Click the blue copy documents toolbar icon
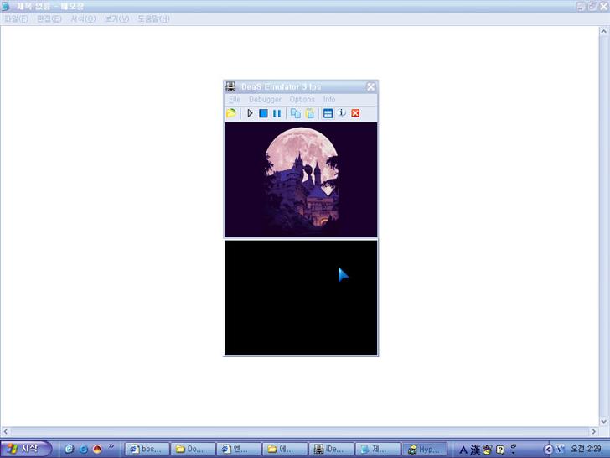This screenshot has width=610, height=458. point(296,113)
